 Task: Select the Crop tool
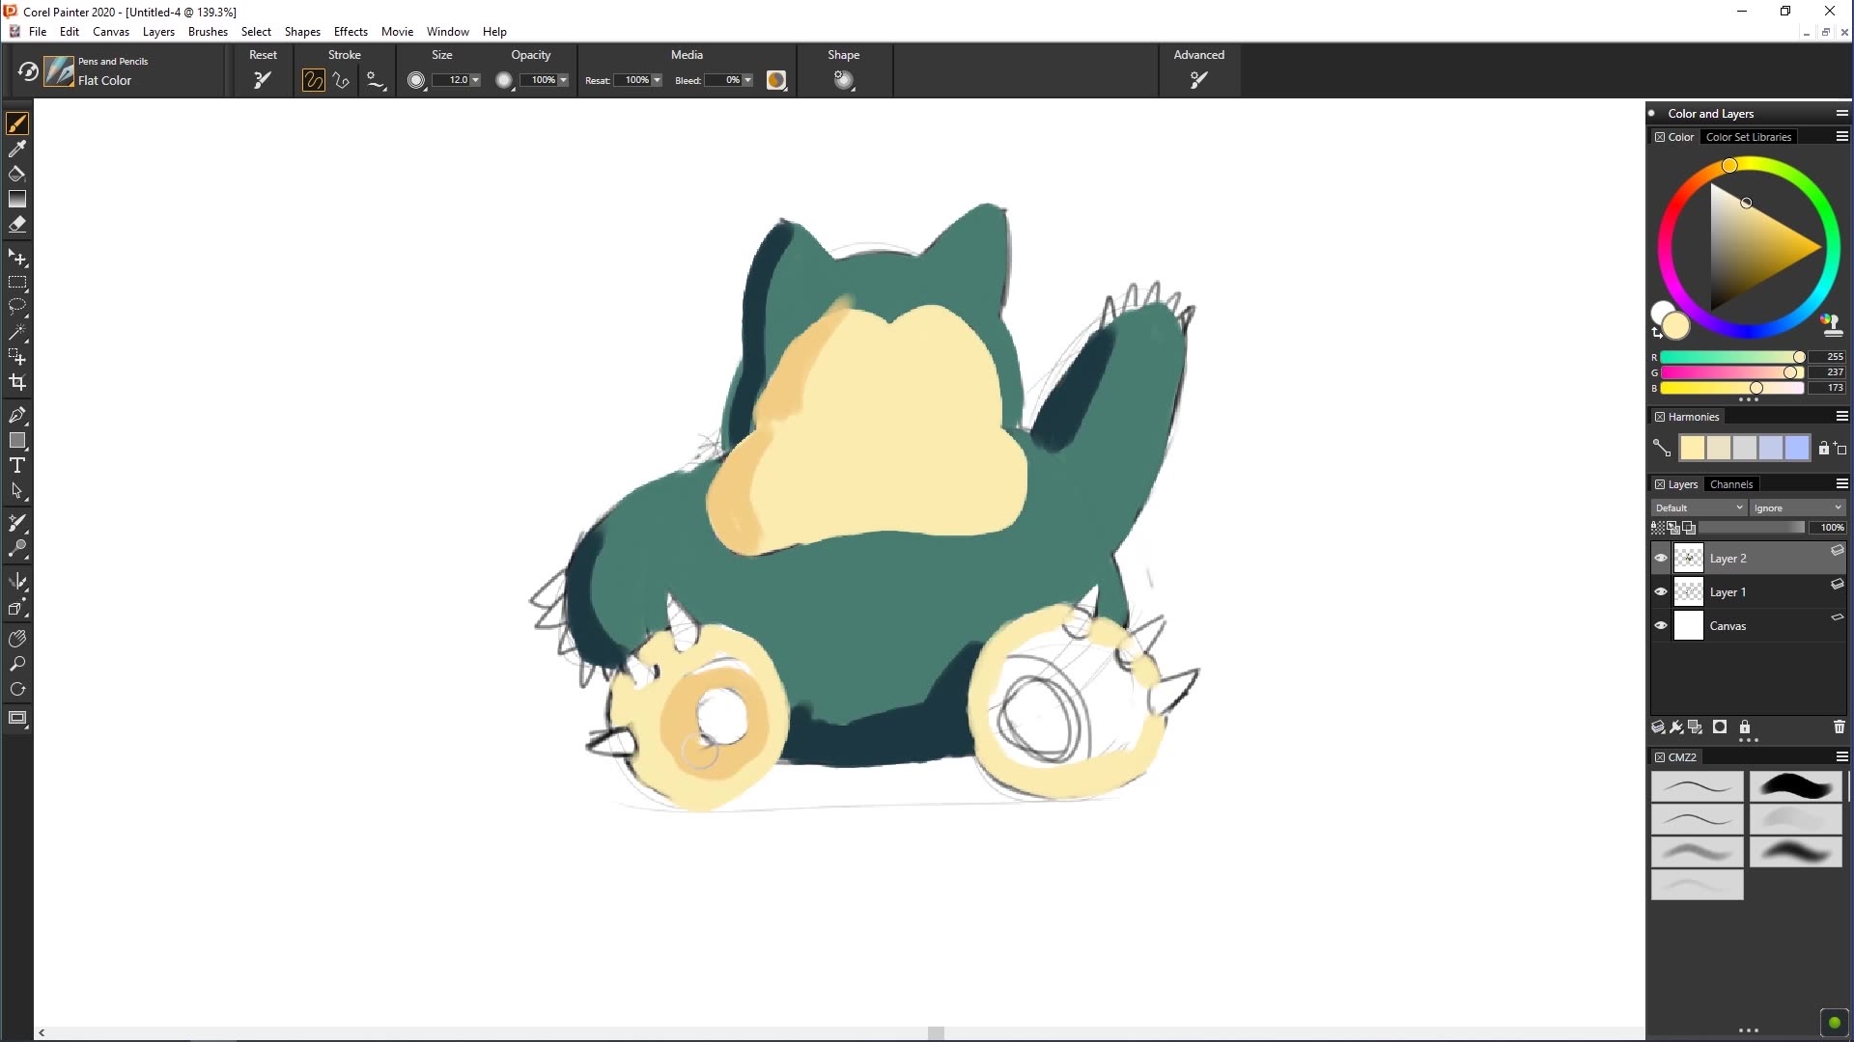click(x=18, y=382)
